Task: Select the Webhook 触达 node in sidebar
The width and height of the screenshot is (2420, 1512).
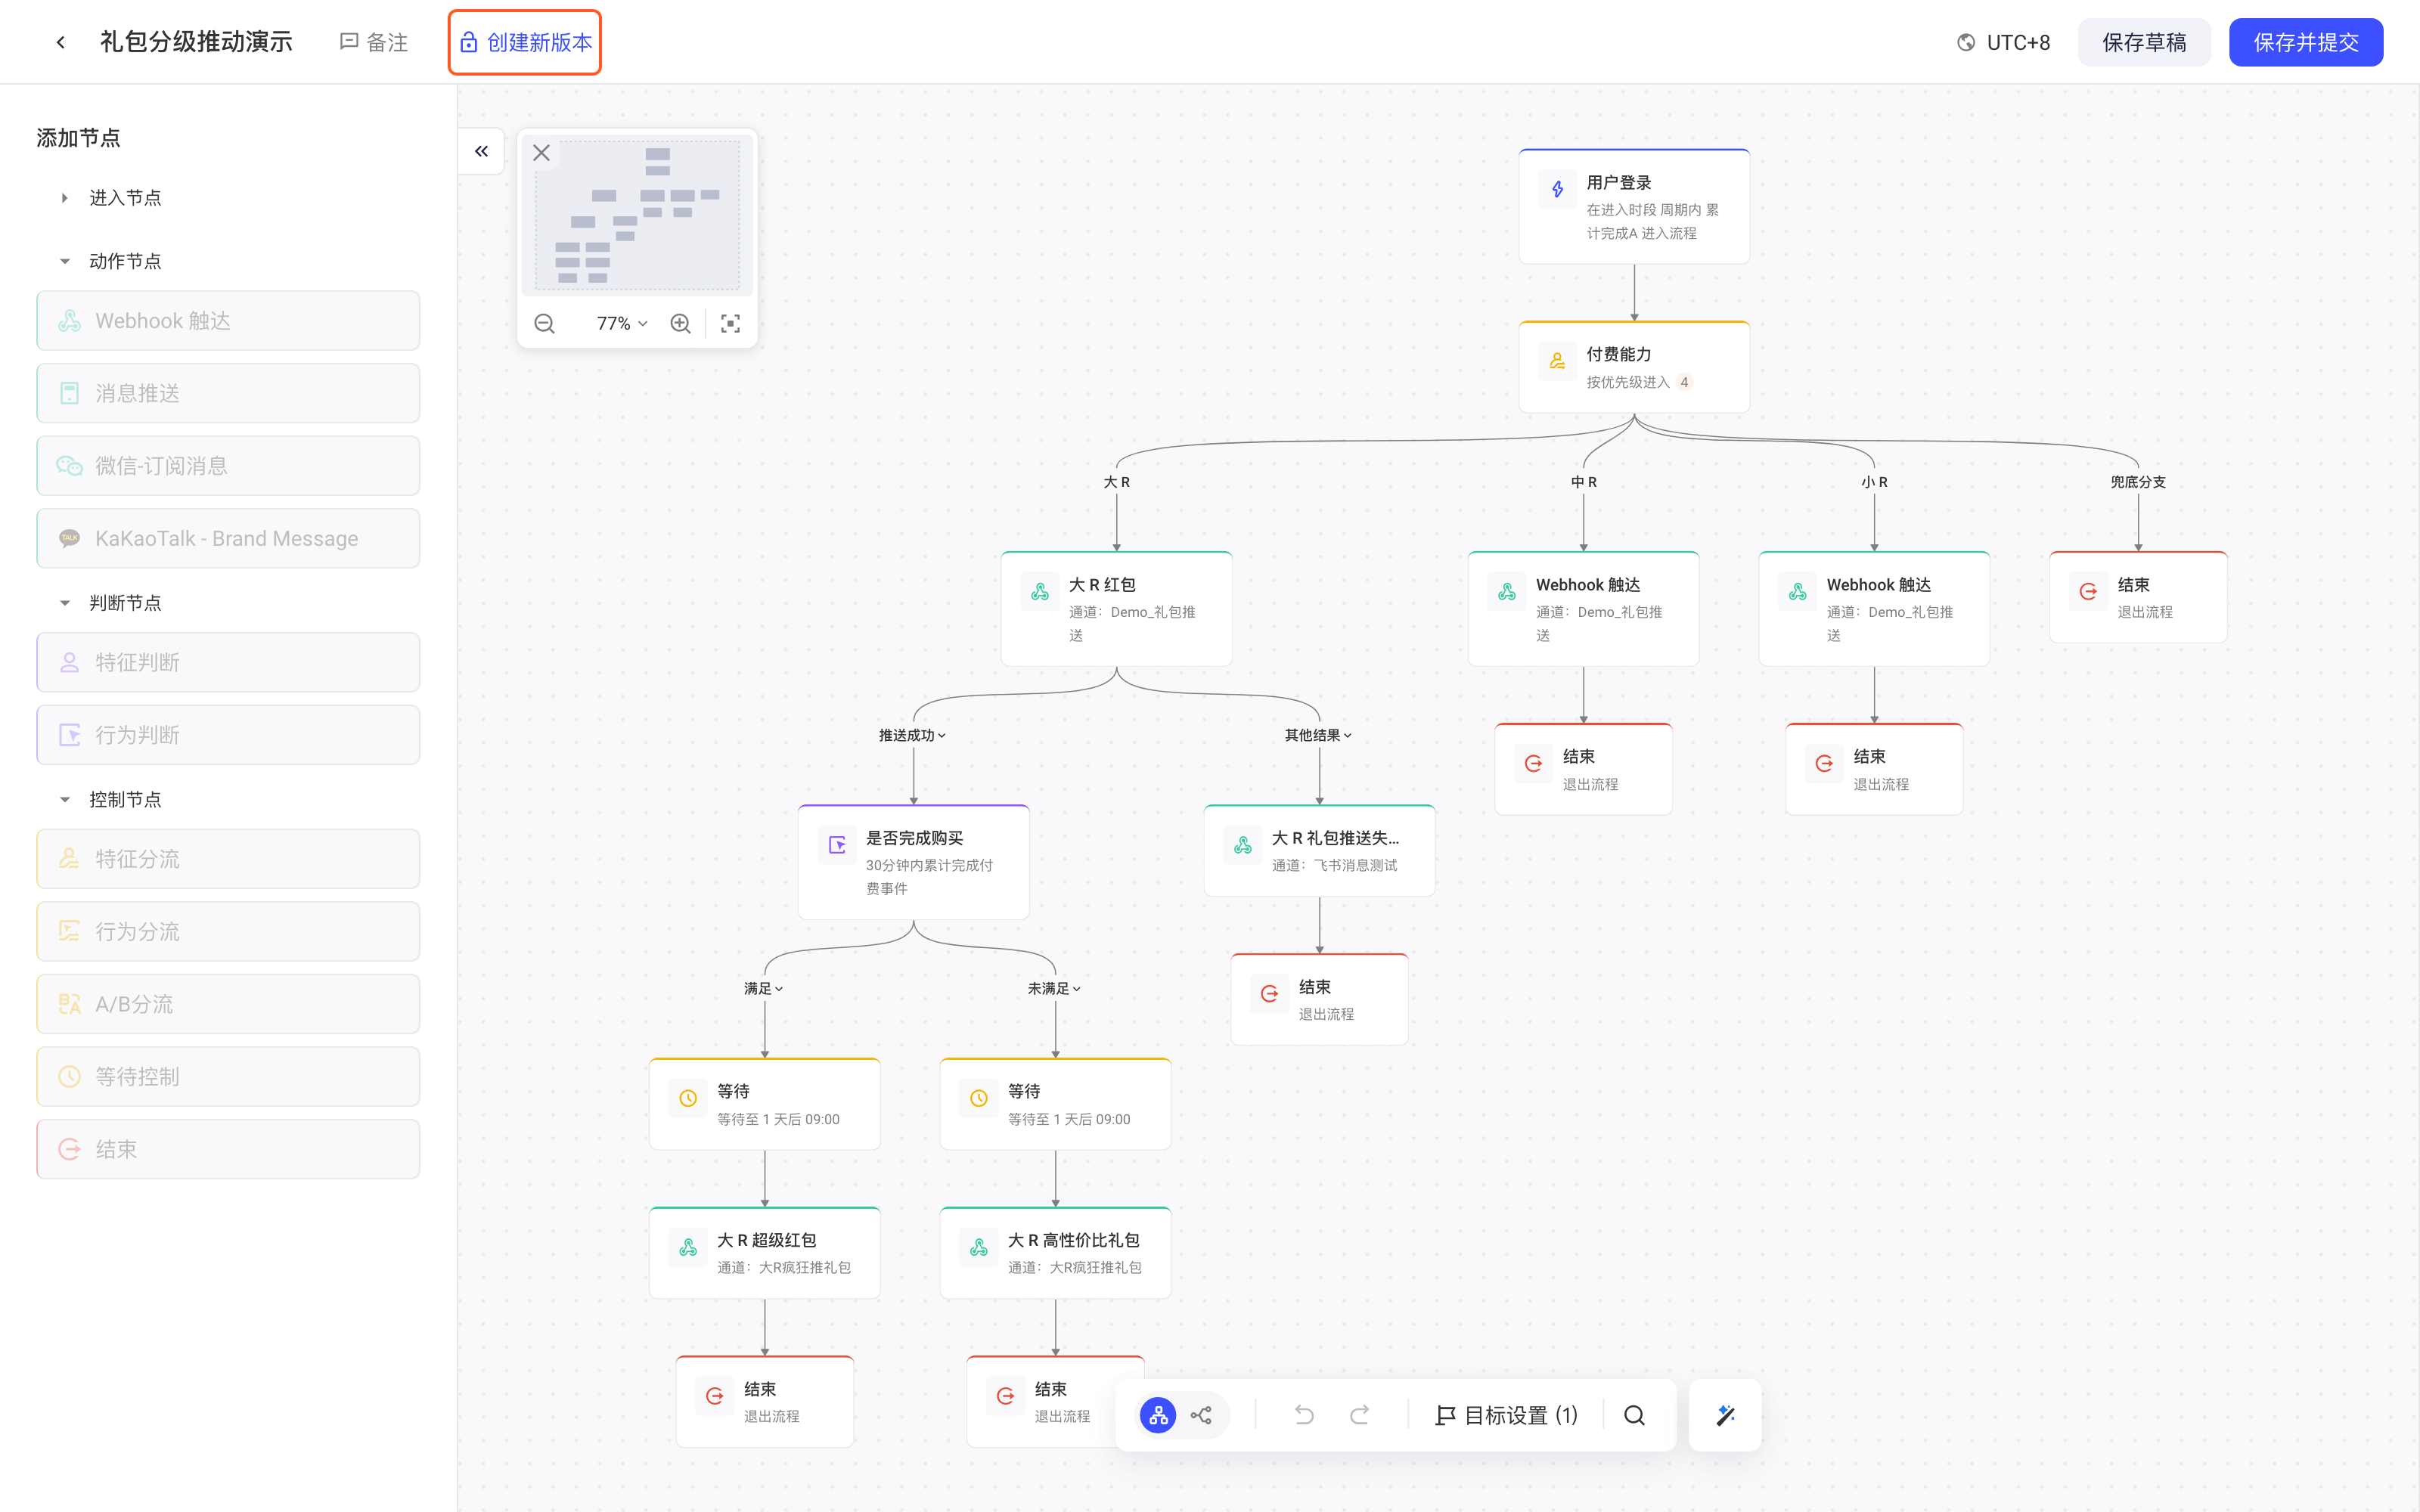Action: pos(228,321)
